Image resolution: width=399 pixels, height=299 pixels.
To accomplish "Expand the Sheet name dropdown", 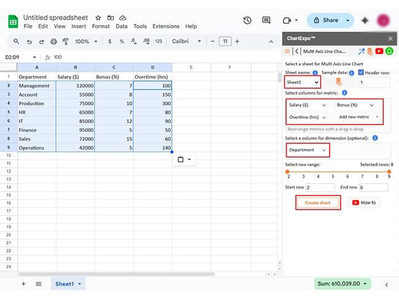I will pos(303,82).
